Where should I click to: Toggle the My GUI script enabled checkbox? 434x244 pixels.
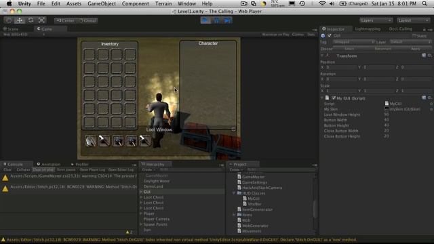(334, 98)
